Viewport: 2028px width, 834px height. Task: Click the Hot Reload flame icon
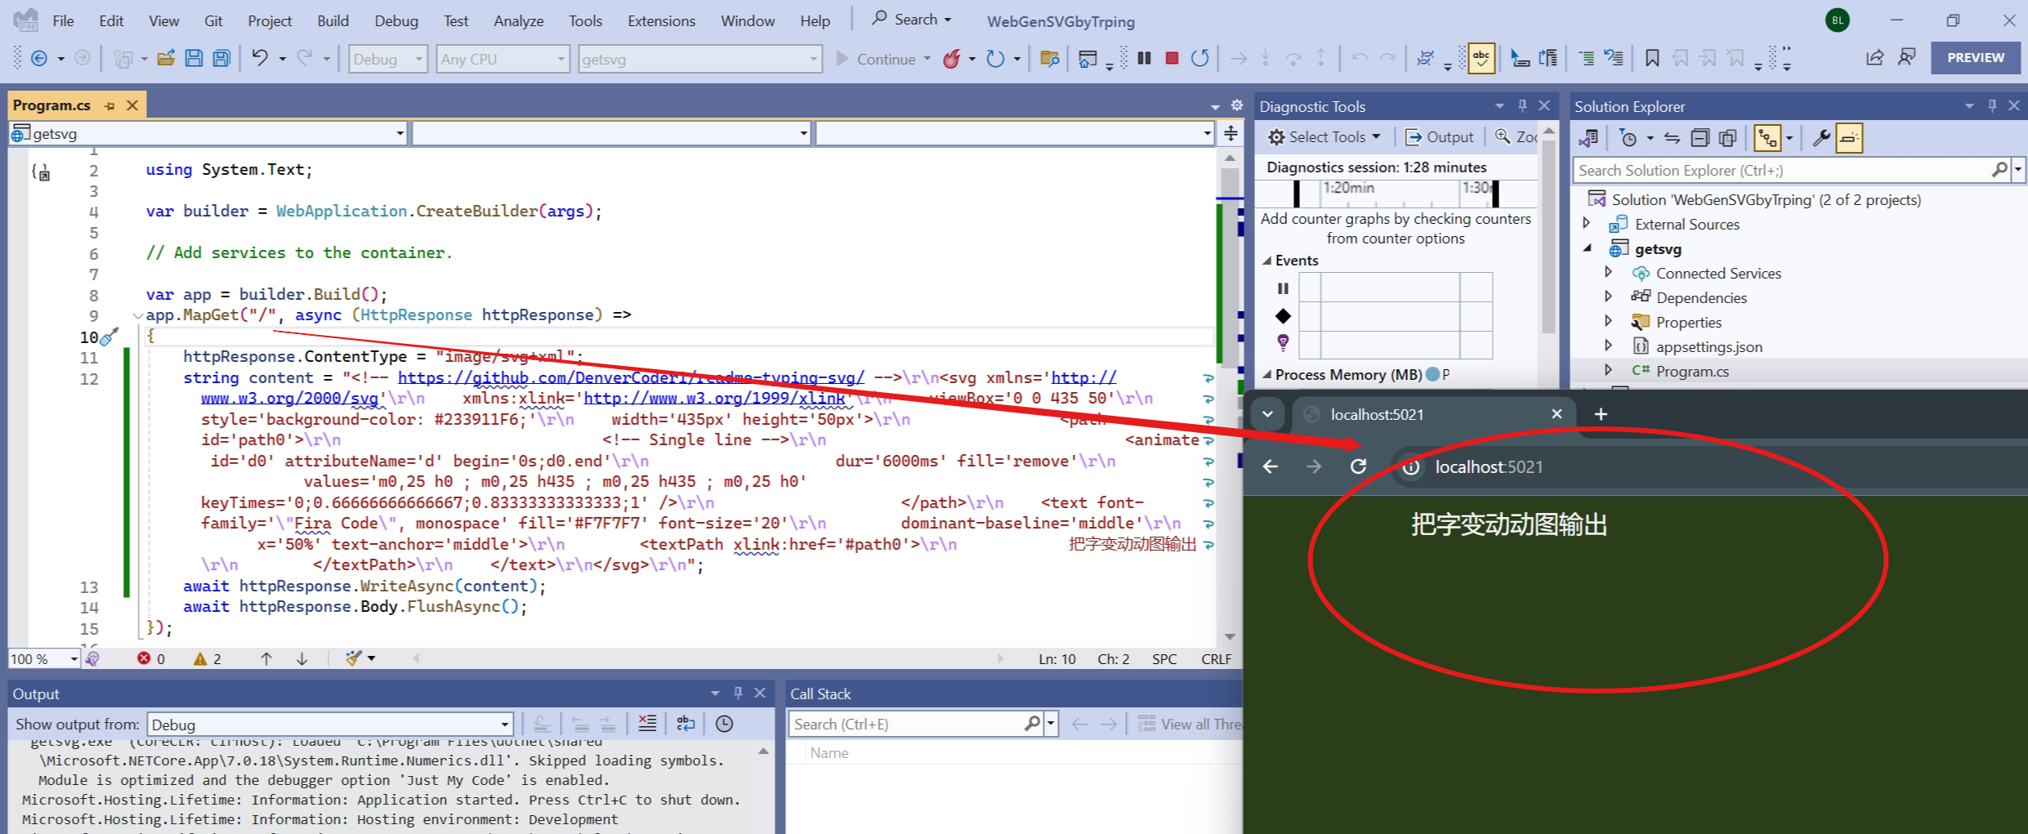pyautogui.click(x=952, y=59)
